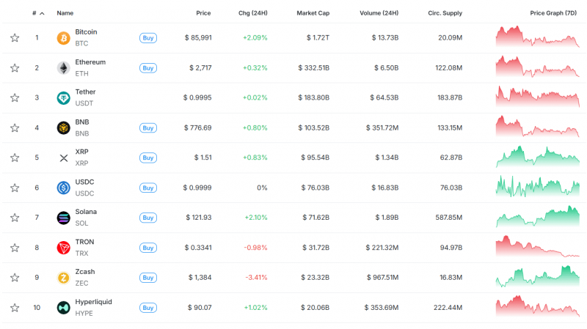Toggle the favorite star for USDC
Screen dimensions: 587x329
coord(15,188)
